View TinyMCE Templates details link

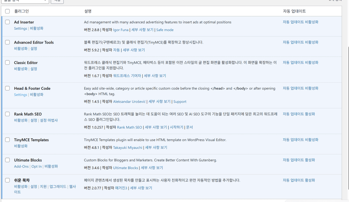click(x=156, y=147)
